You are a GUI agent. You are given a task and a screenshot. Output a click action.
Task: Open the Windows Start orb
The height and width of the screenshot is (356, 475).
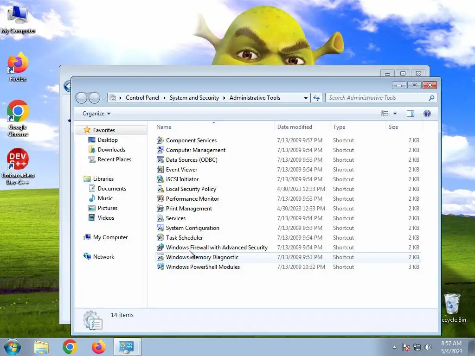click(12, 347)
